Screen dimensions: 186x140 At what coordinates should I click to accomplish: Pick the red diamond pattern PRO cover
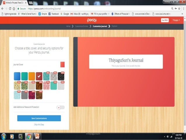(x=46, y=86)
